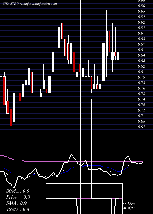Click the 0.75 price axis label
Image resolution: width=153 pixels, height=214 pixels.
(x=141, y=94)
